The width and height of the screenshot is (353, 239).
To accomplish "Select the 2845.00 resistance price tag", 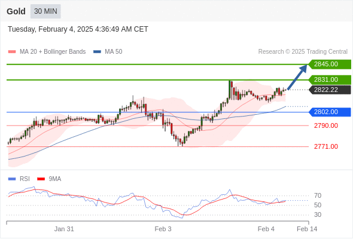I will coord(330,65).
